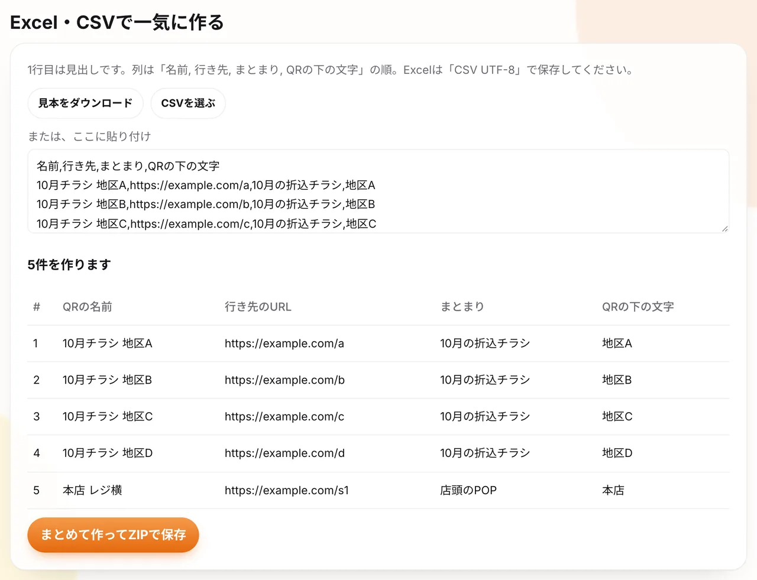Viewport: 757px width, 580px height.
Task: Click the URL https://example.com/s1 in table
Action: tap(287, 490)
